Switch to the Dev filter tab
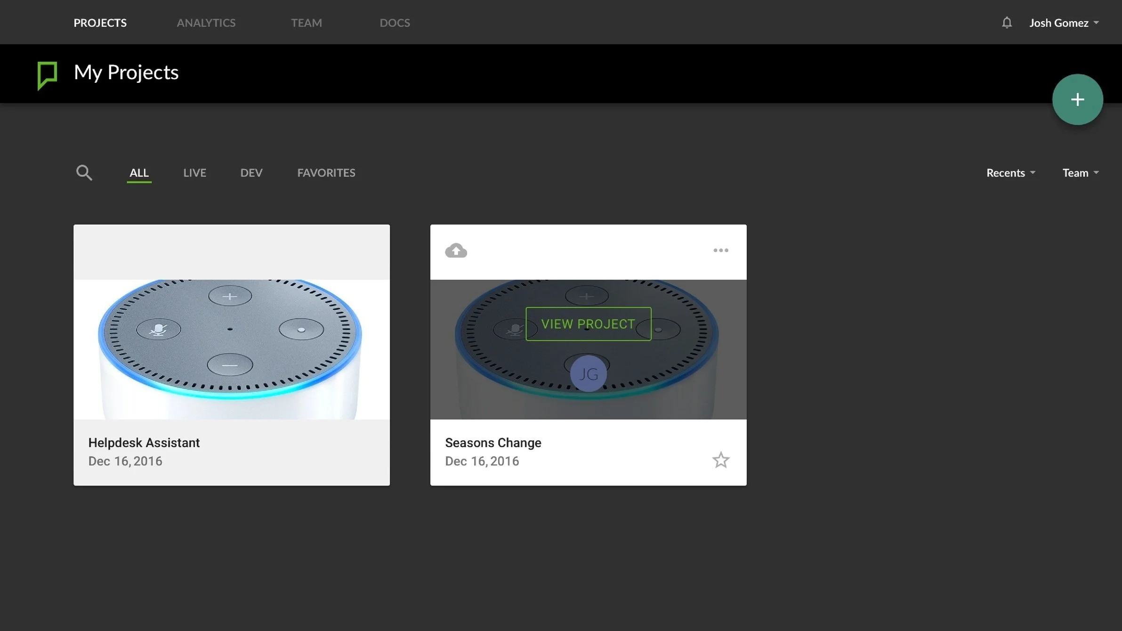The width and height of the screenshot is (1122, 631). pyautogui.click(x=251, y=173)
